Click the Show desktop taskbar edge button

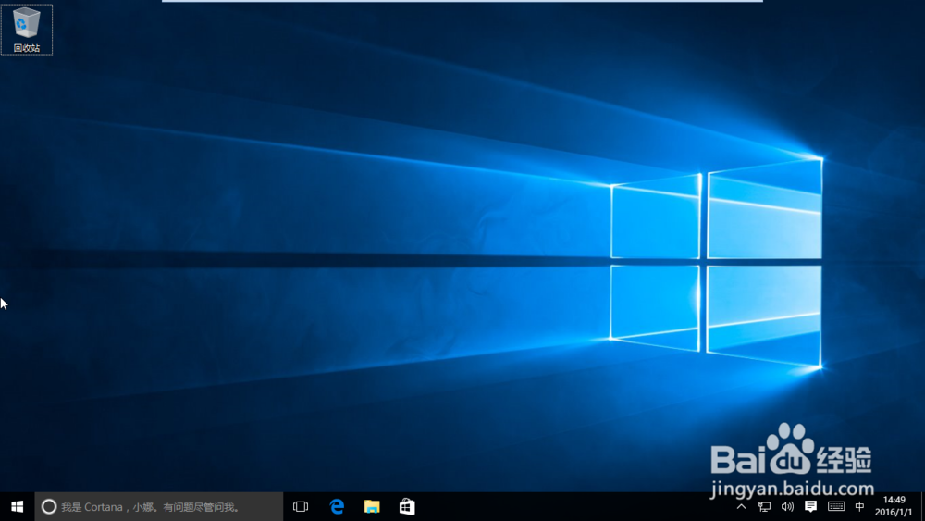tap(922, 507)
